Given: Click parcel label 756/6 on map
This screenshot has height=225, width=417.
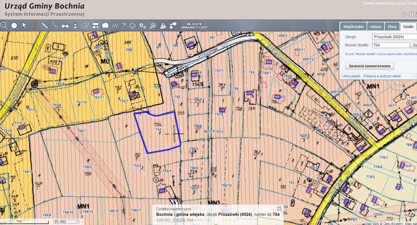Looking at the screenshot, I should click(x=198, y=126).
